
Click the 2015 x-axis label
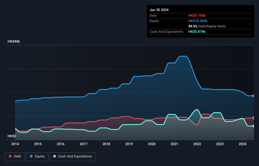pyautogui.click(x=38, y=144)
